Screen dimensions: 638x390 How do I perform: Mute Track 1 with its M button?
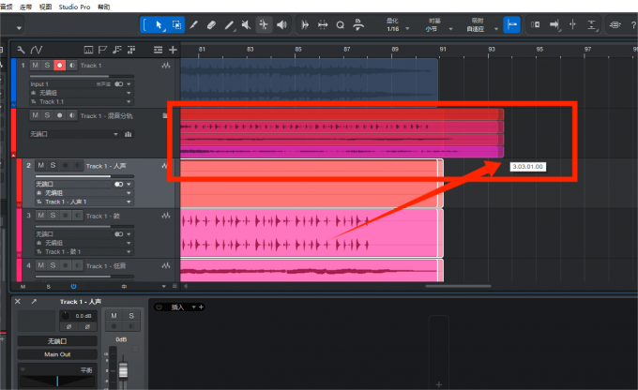pos(36,65)
